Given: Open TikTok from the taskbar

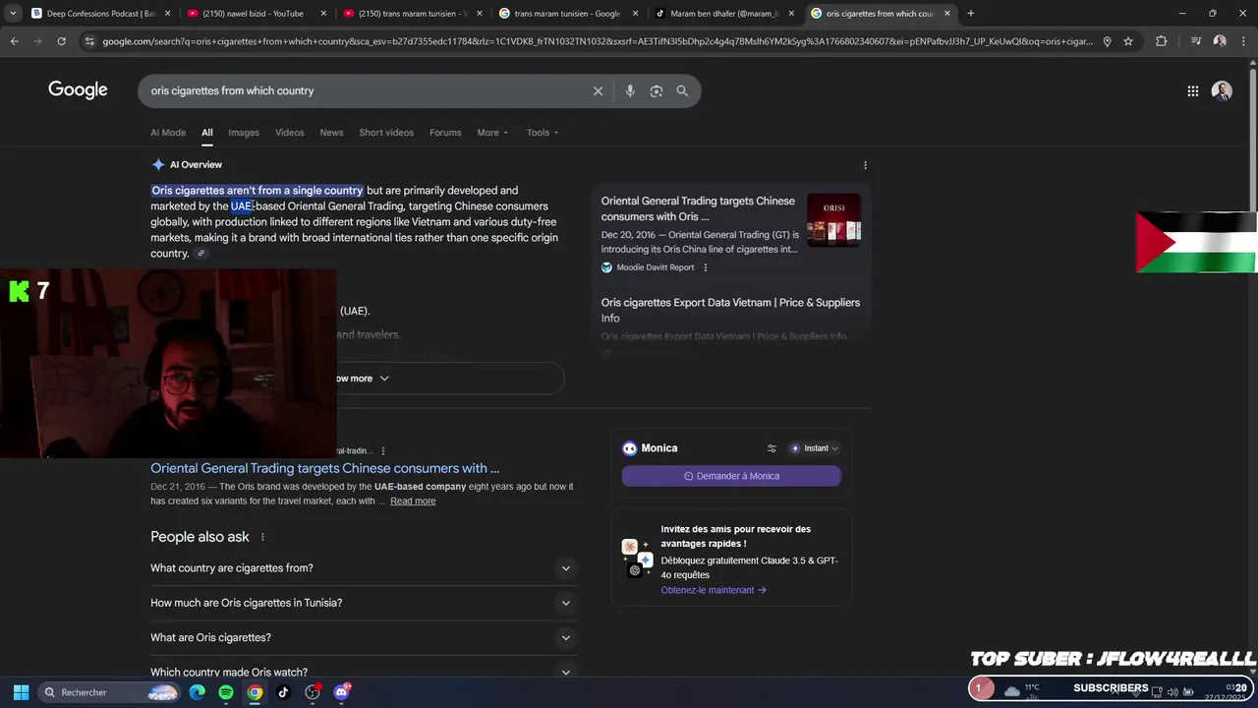Looking at the screenshot, I should 283,692.
